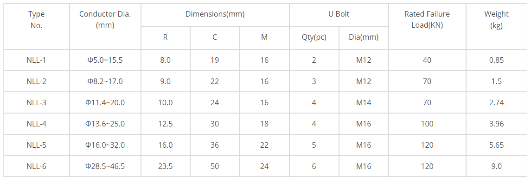Click the Φ13.6~25.0 conductor cell
The image size is (531, 180).
(105, 124)
